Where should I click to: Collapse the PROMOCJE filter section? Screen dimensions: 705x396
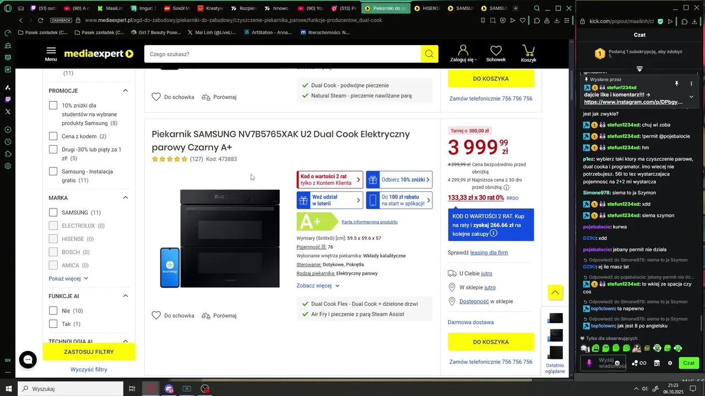125,91
